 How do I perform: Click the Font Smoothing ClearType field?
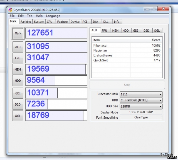click(141, 117)
